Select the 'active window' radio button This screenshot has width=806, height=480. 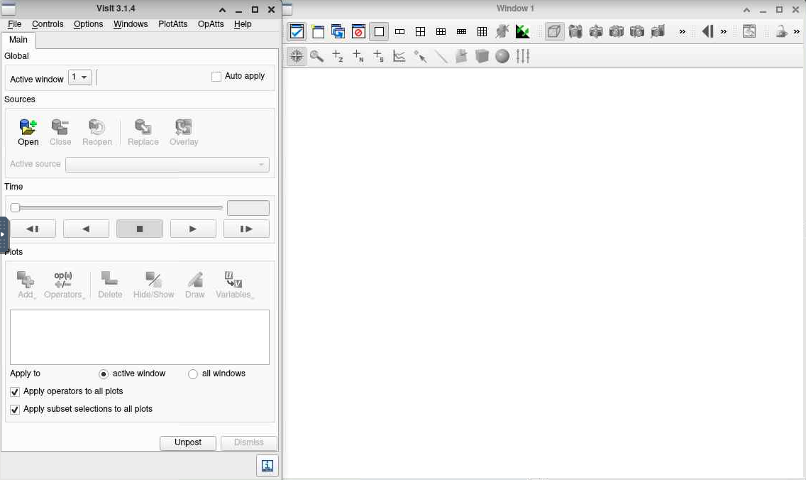point(104,374)
